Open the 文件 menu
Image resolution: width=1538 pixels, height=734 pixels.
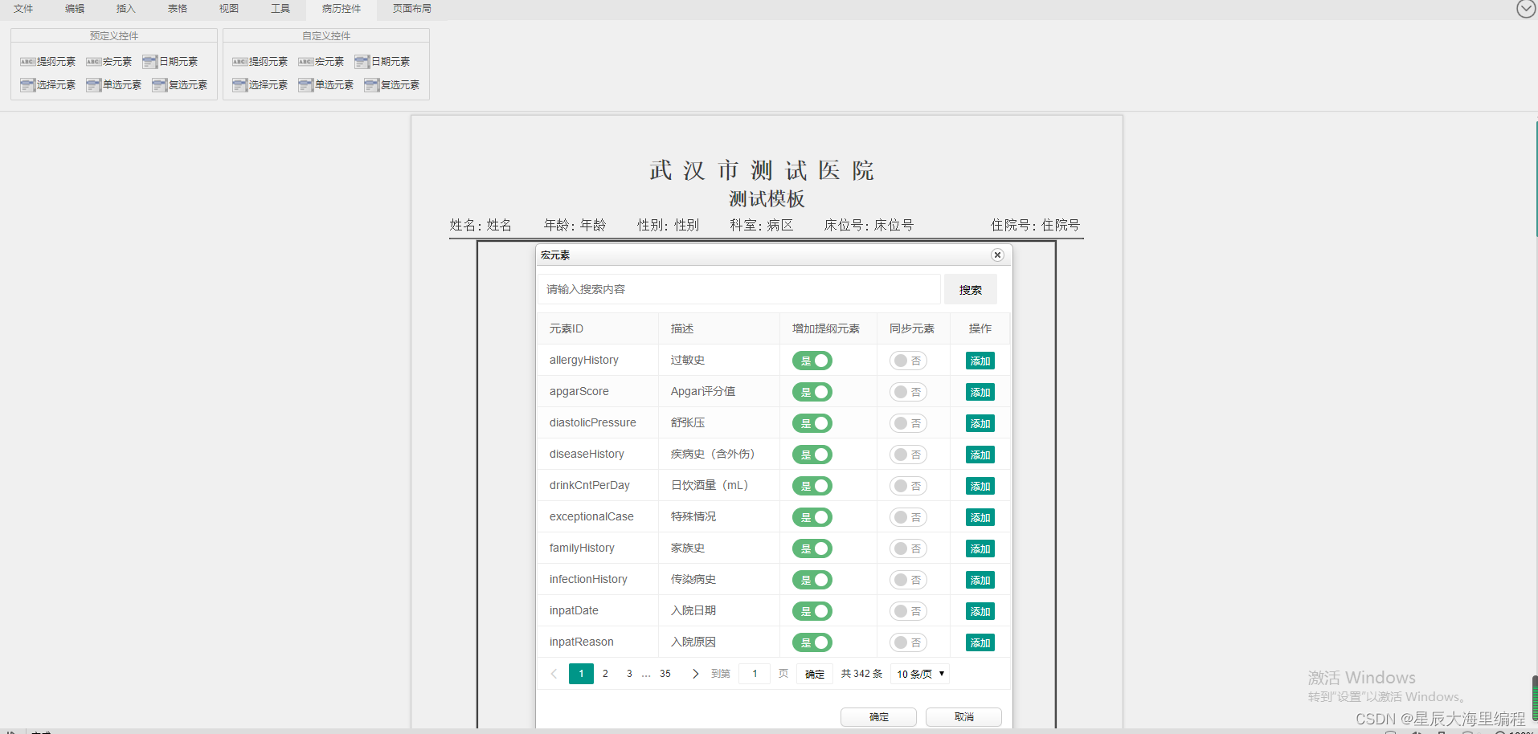(x=23, y=9)
